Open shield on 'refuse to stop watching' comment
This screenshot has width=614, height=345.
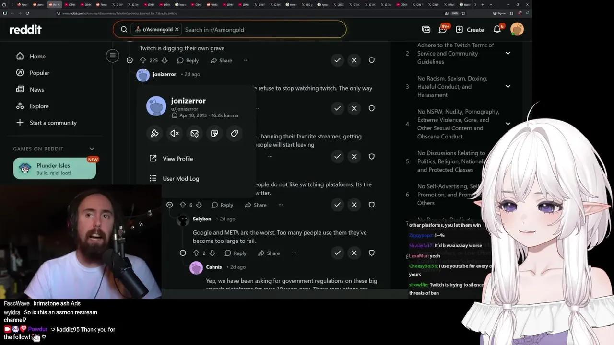tap(371, 108)
